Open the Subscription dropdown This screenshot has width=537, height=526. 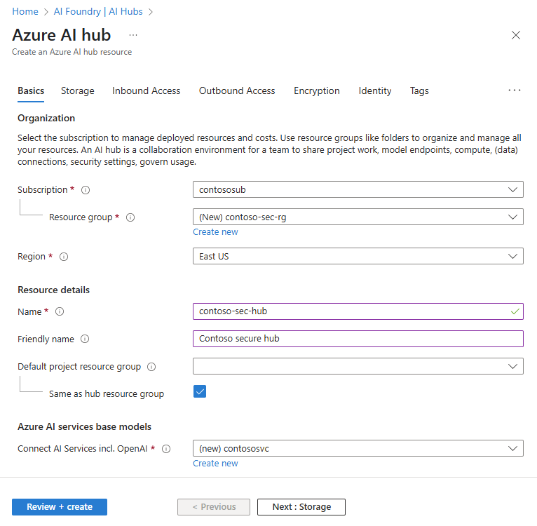358,189
